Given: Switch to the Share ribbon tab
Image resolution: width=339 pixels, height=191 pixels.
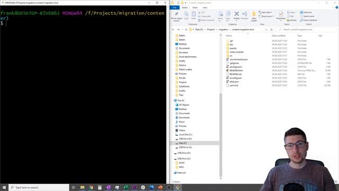Looking at the screenshot, I should [195, 7].
